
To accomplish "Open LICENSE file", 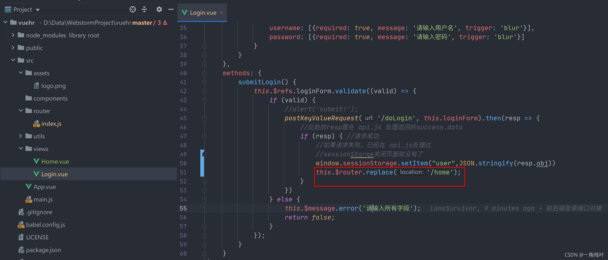I will tap(37, 237).
